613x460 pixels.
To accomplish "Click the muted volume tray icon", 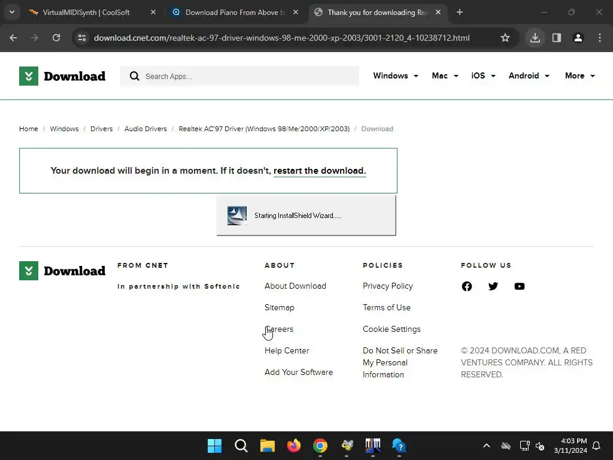I will pos(540,446).
